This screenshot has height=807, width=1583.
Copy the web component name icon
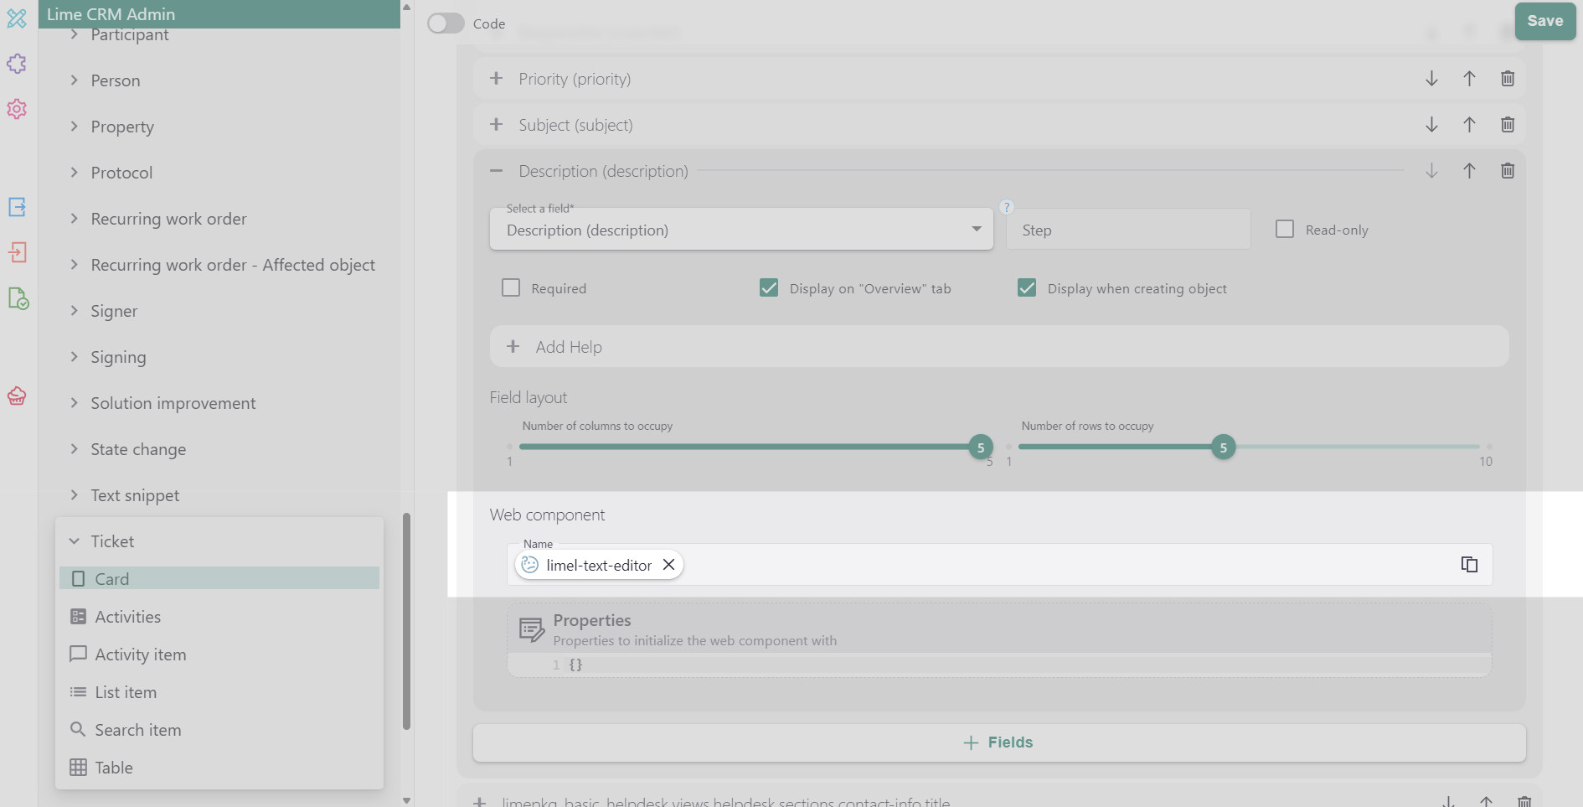pyautogui.click(x=1469, y=565)
